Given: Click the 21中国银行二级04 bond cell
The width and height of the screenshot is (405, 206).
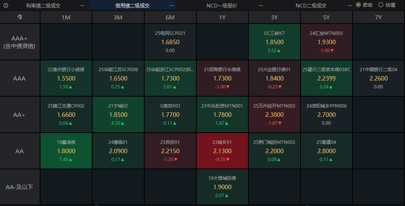Looking at the screenshot, I should click(378, 78).
